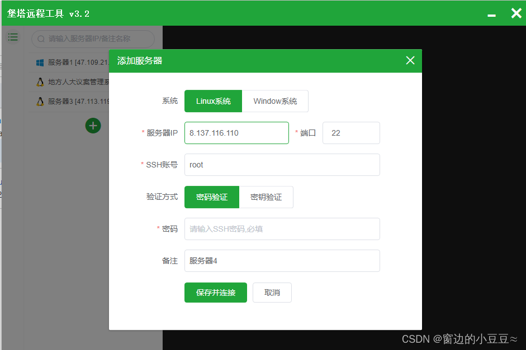Select 服务器3 [47.113.11 in server list
Screen dimensions: 526x350
click(x=69, y=102)
